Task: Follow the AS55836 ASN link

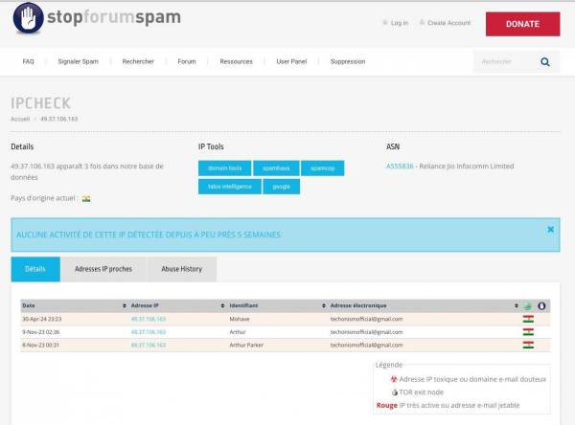Action: [402, 166]
